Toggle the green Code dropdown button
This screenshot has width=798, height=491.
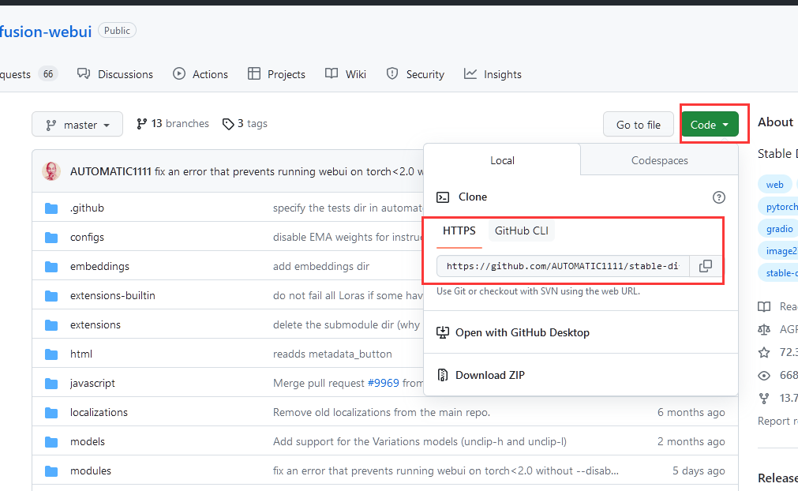[x=710, y=125]
